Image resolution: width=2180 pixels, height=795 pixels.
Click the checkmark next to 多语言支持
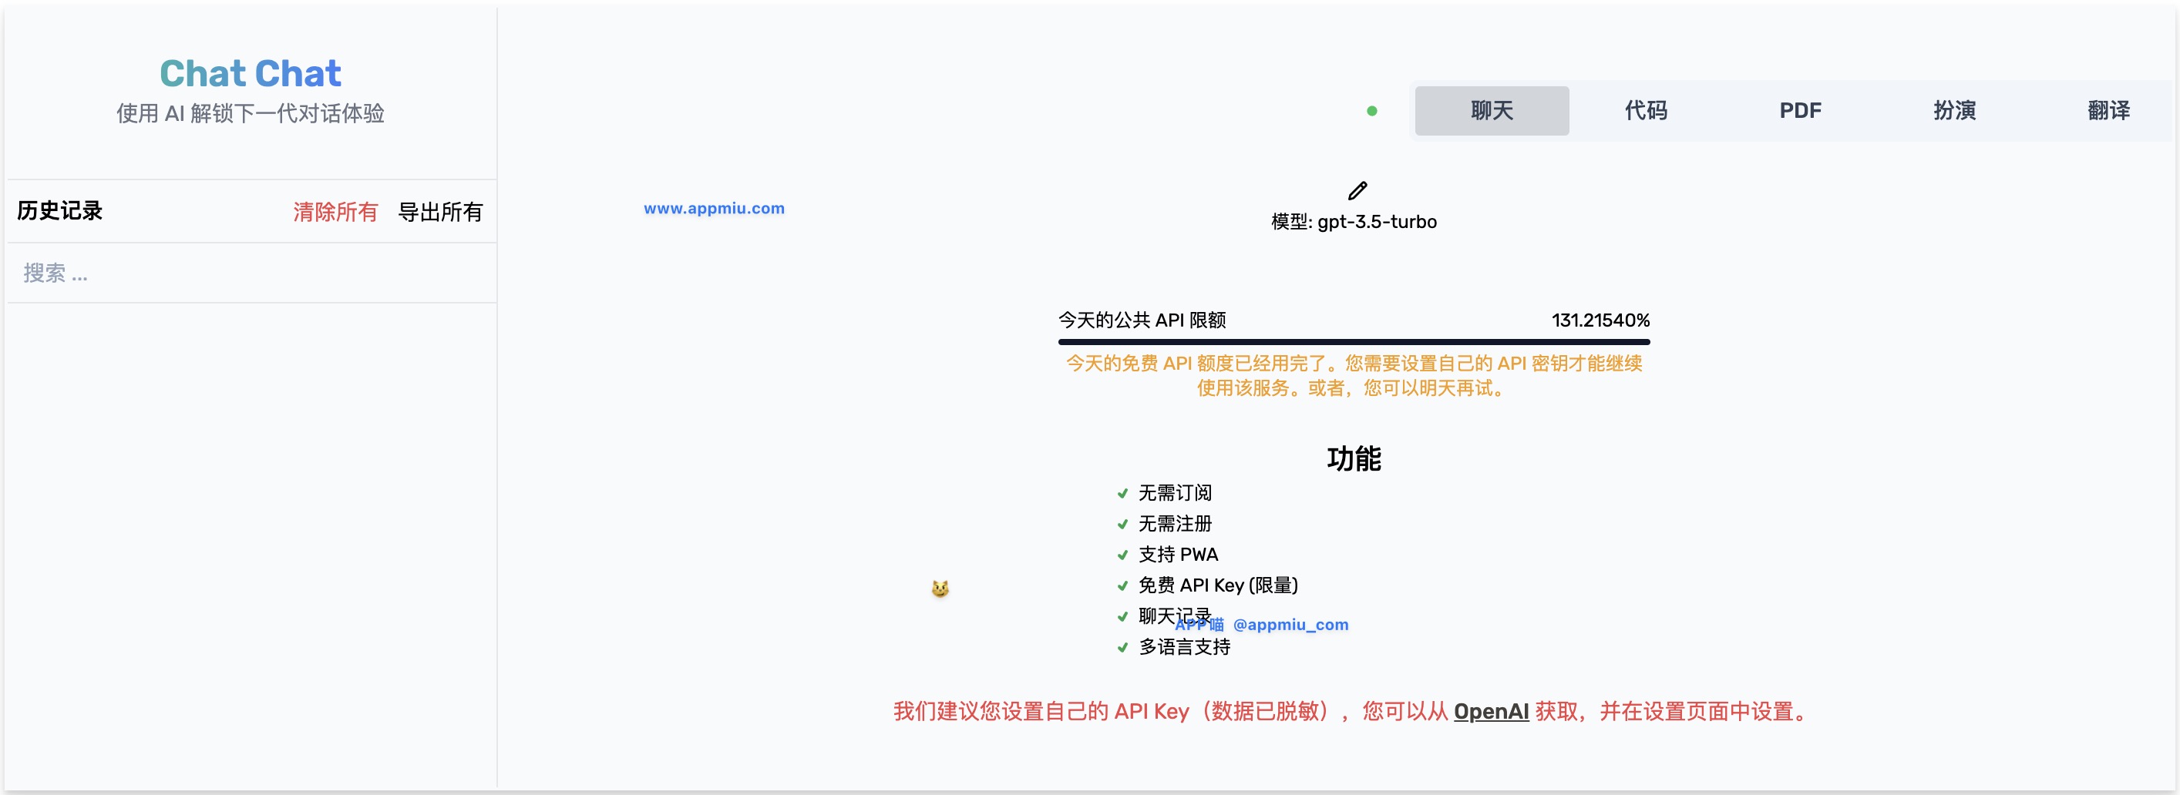coord(1122,648)
